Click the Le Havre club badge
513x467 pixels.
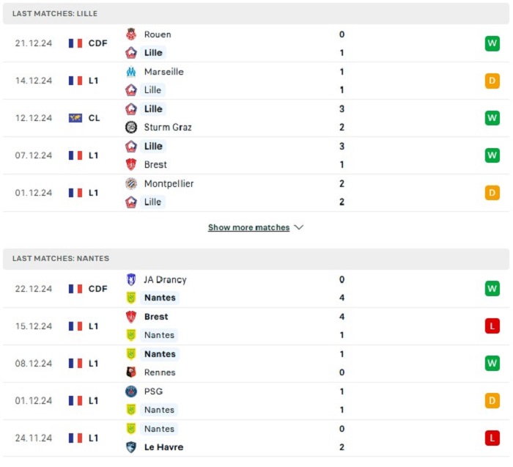(x=131, y=447)
